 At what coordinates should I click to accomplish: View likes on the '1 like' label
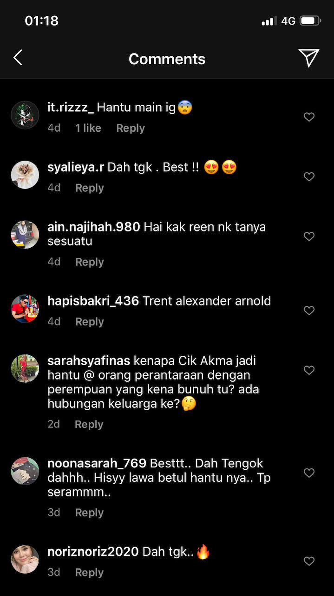(88, 128)
